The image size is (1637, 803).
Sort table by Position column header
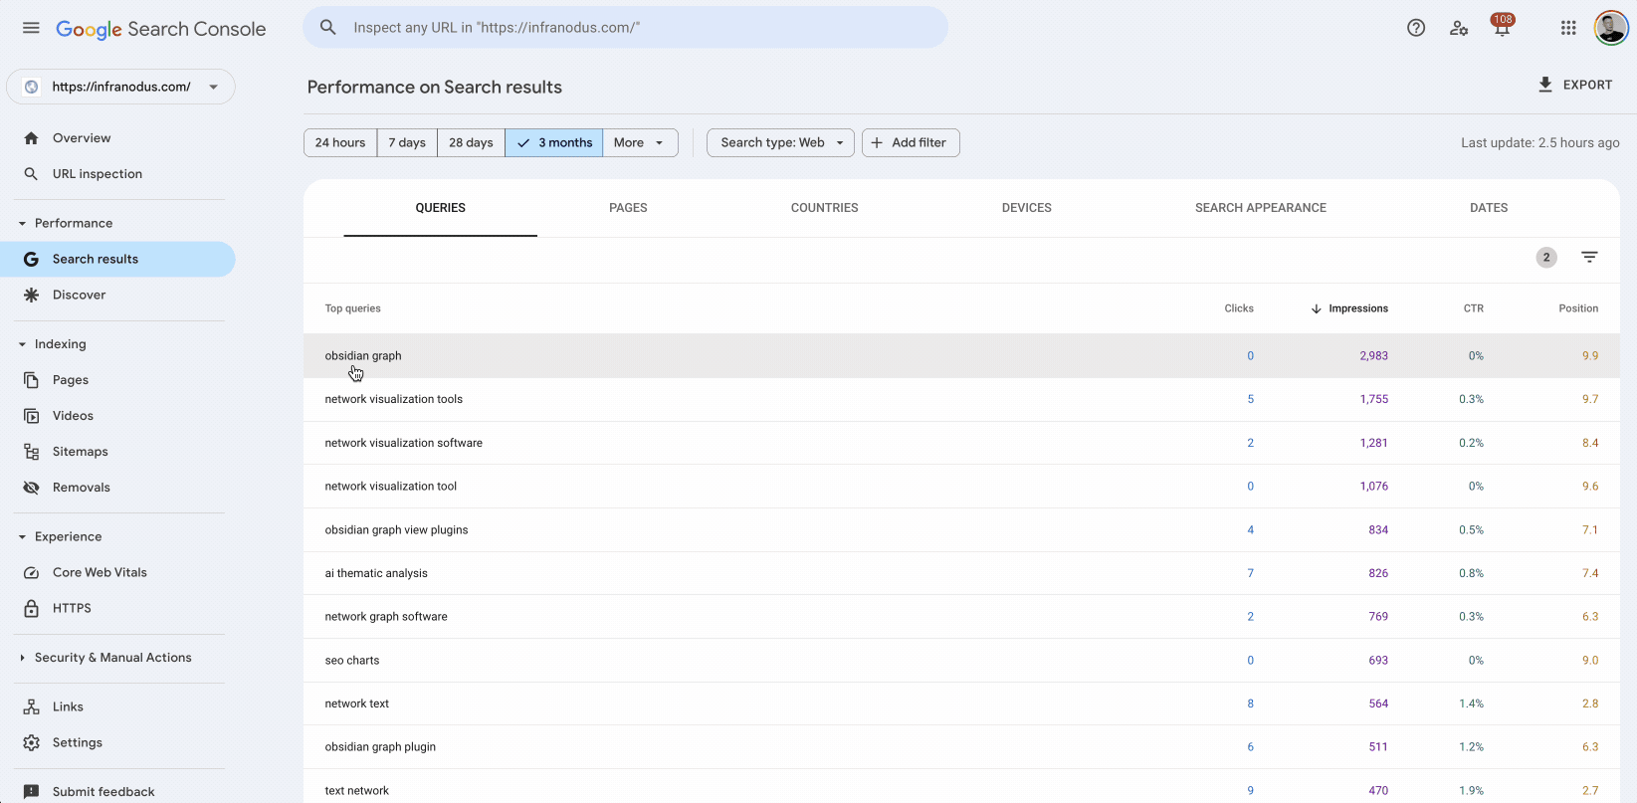(x=1578, y=308)
